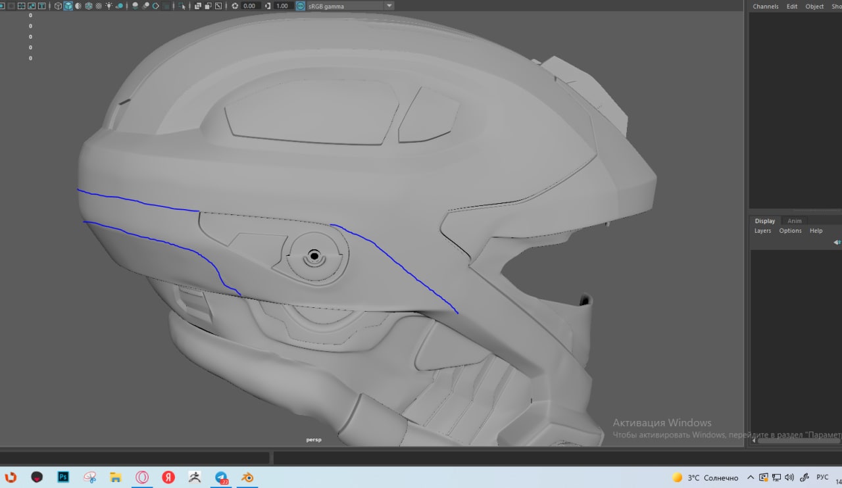Click the network status tray icon
This screenshot has width=842, height=488.
tap(776, 477)
